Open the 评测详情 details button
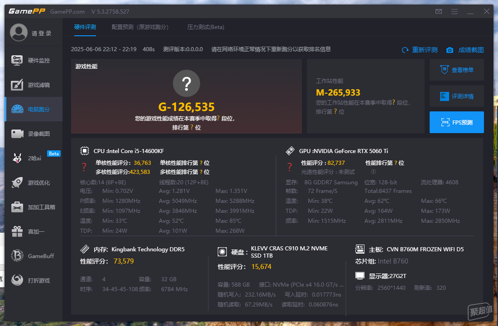This screenshot has width=498, height=326. click(457, 96)
